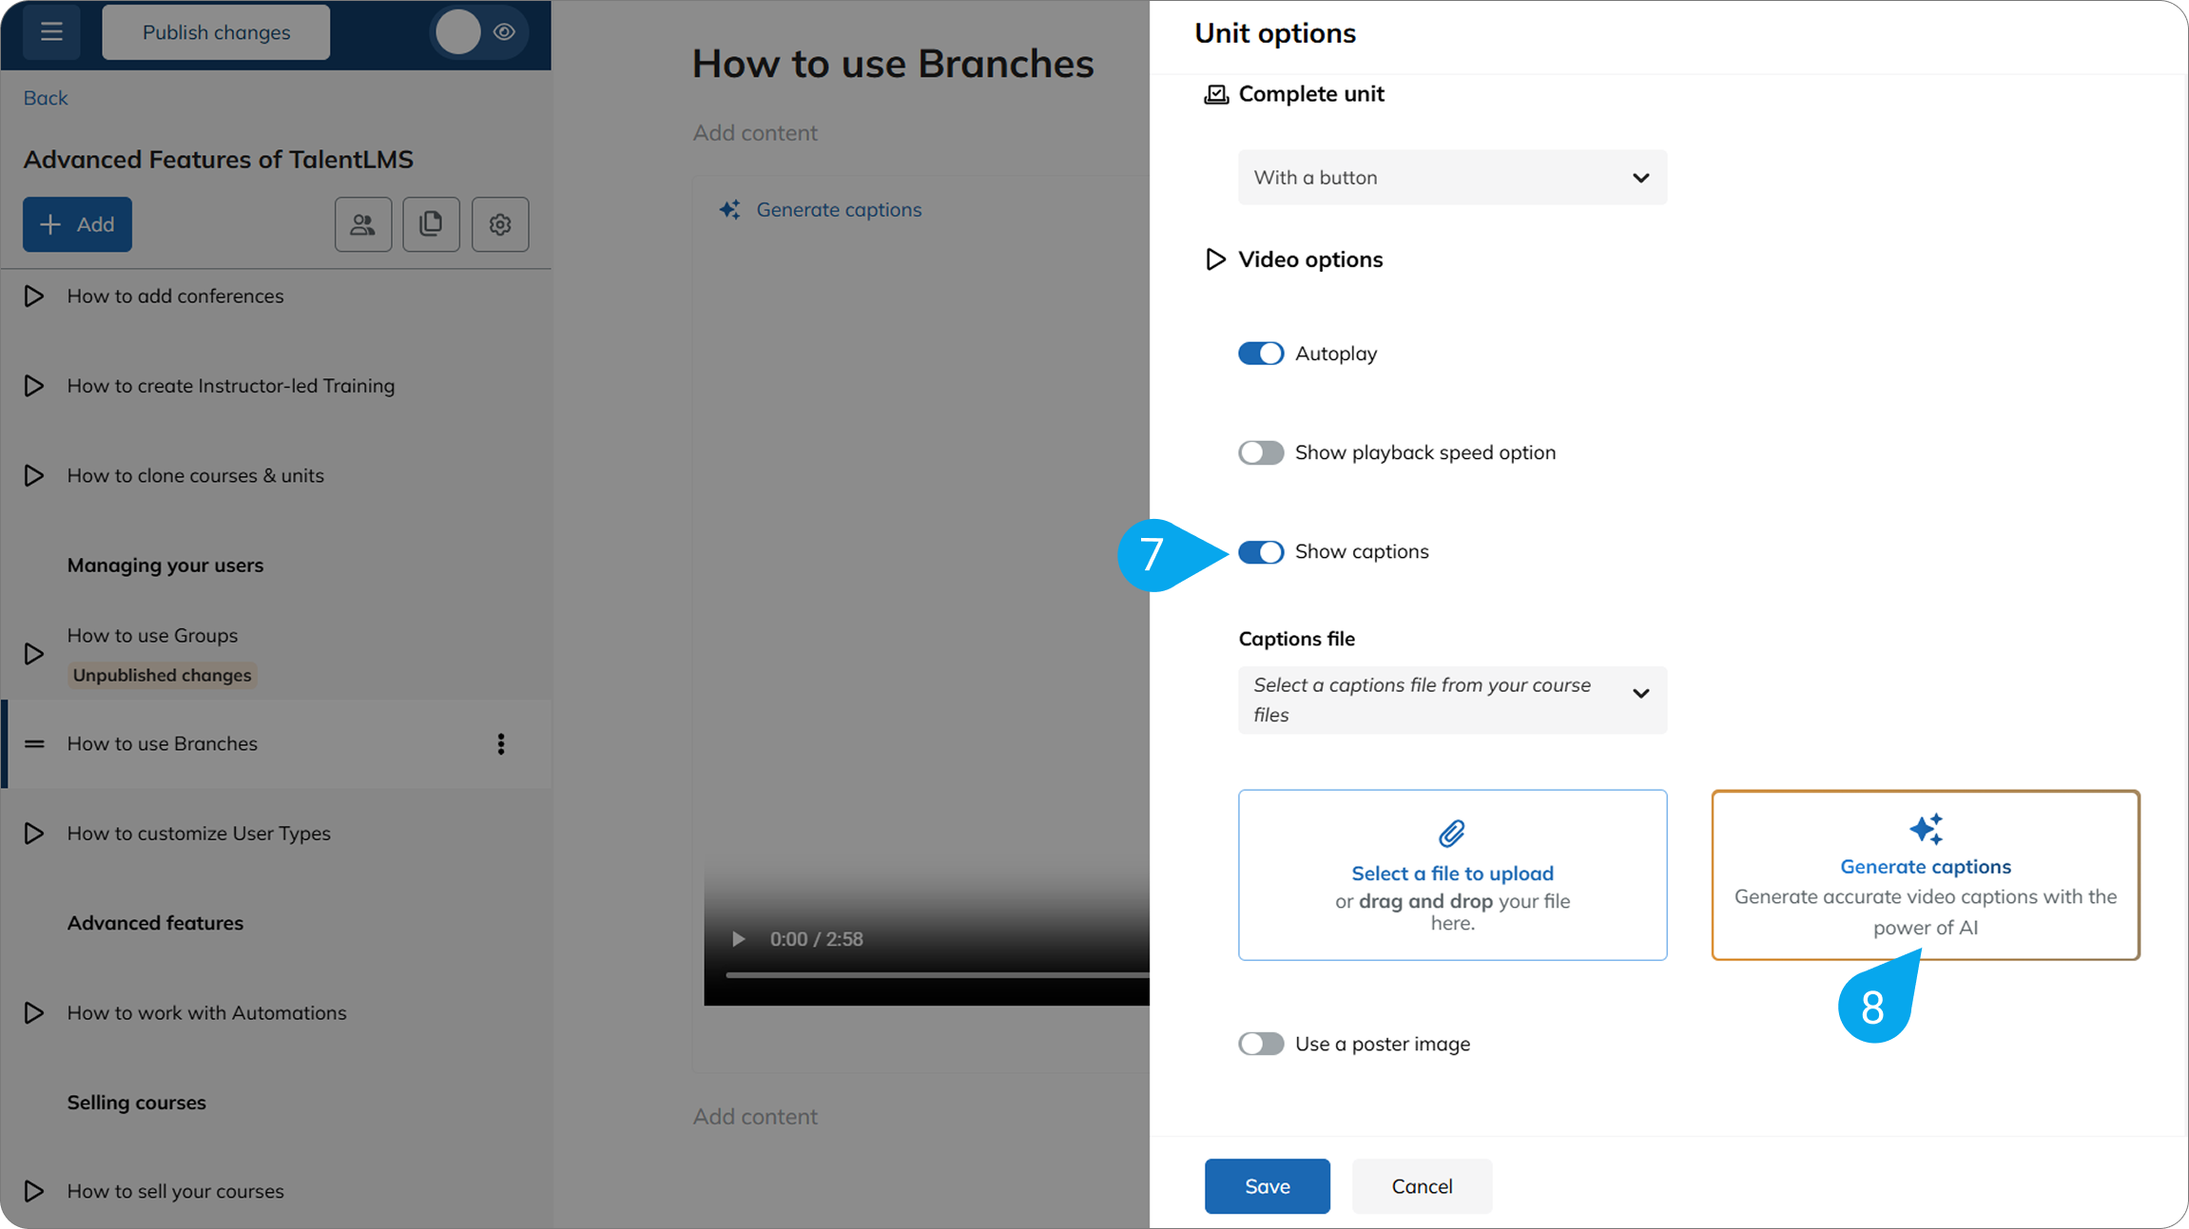
Task: Click the sparkle icon in Generate captions card
Action: click(1926, 829)
